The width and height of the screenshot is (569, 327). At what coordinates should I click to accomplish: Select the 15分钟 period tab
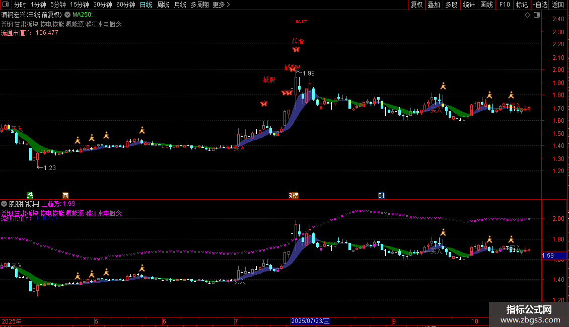[80, 5]
